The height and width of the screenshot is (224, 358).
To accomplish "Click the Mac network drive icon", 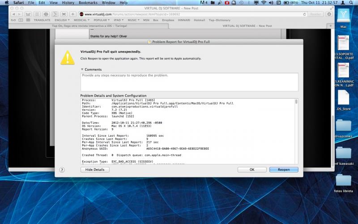I will click(x=343, y=16).
